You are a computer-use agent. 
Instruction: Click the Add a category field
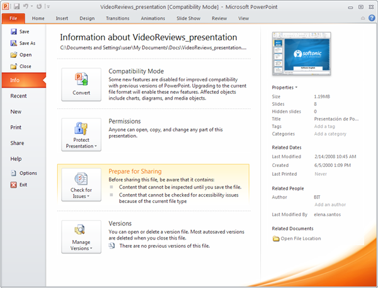(330, 134)
